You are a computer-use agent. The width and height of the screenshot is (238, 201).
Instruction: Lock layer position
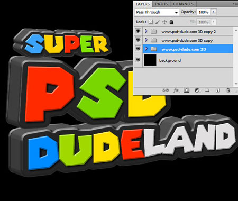click(x=164, y=22)
